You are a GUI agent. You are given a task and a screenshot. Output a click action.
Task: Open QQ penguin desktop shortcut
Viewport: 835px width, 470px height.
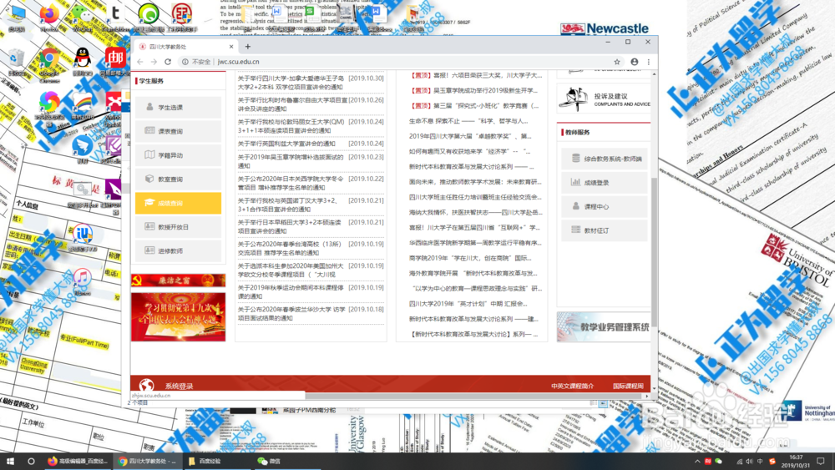point(83,60)
